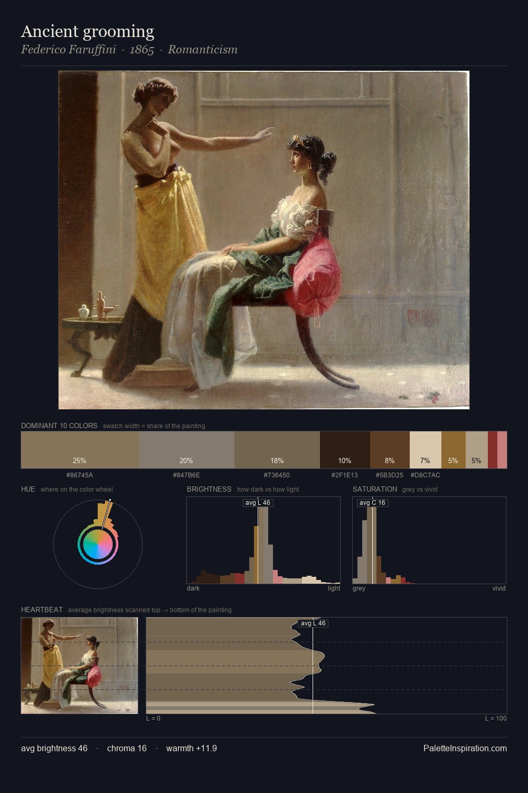Click the 18% swatch #736450
Screen dimensions: 528x793
pos(277,450)
